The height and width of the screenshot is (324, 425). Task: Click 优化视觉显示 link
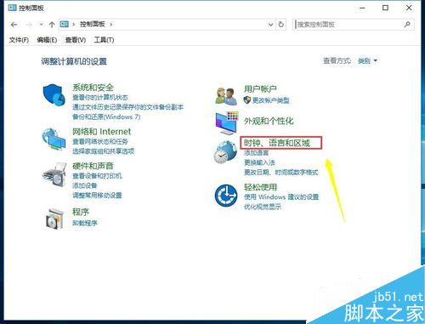click(263, 207)
